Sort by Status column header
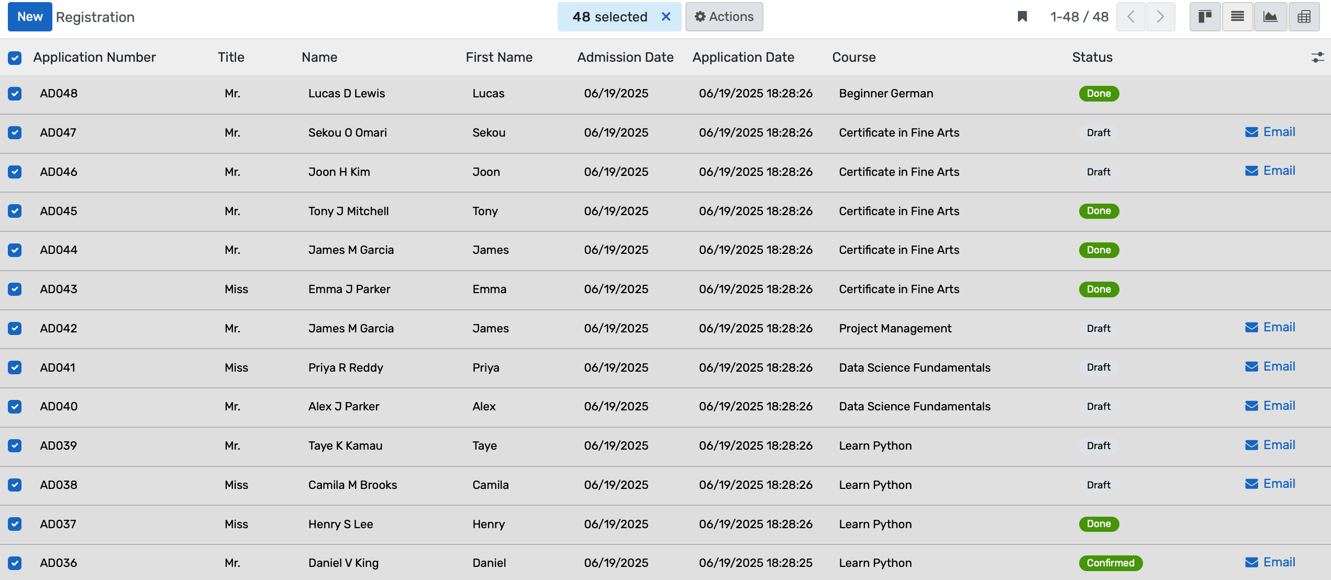1331x580 pixels. pyautogui.click(x=1092, y=58)
